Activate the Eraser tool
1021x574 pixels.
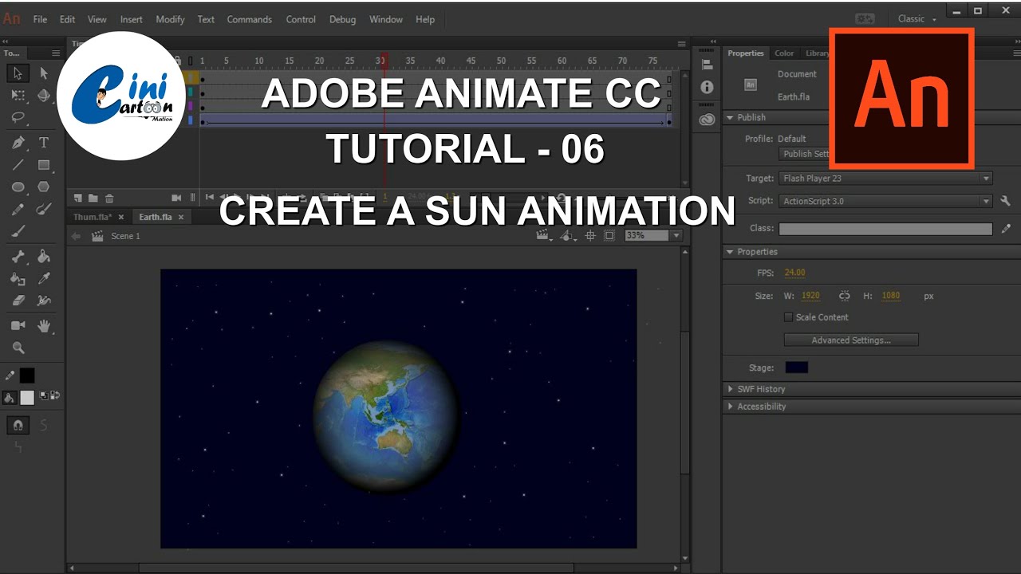(18, 301)
